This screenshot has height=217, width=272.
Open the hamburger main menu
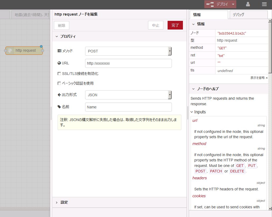coord(264,4)
